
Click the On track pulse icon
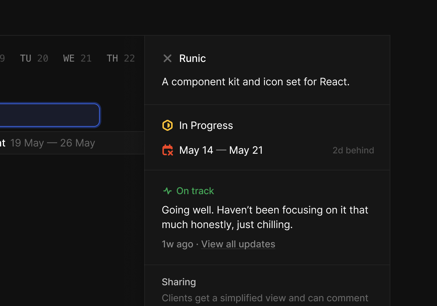click(168, 191)
